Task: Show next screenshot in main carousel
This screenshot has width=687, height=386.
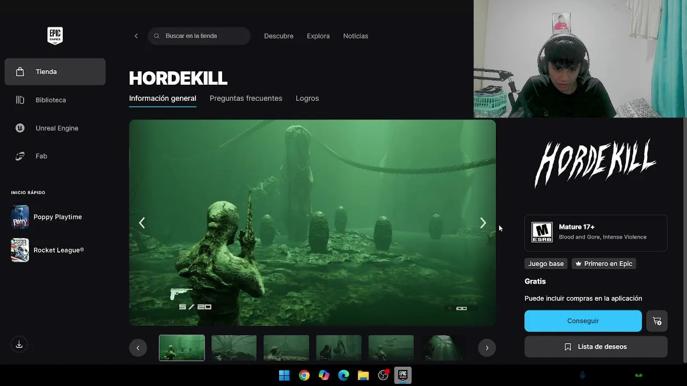Action: pyautogui.click(x=483, y=223)
